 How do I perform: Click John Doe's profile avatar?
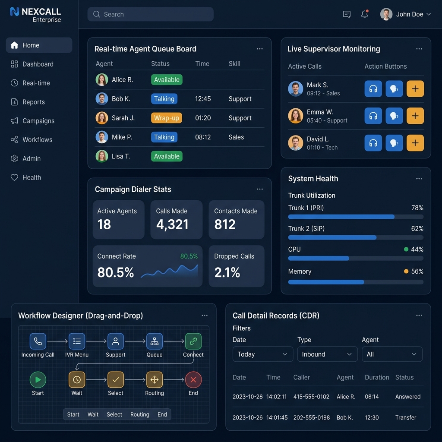point(386,14)
